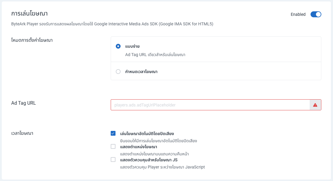Click the Ad Tag URL เดียวสำหรับเล่นโฆษณา description
This screenshot has width=333, height=181.
[155, 55]
